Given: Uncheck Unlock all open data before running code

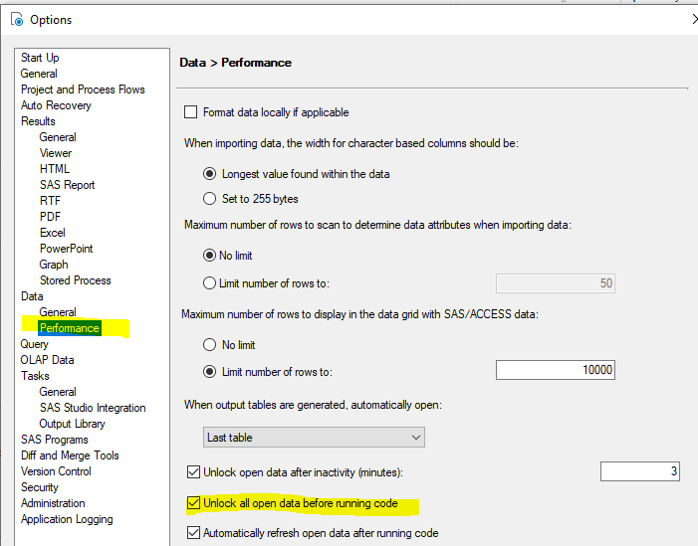Looking at the screenshot, I should [193, 503].
